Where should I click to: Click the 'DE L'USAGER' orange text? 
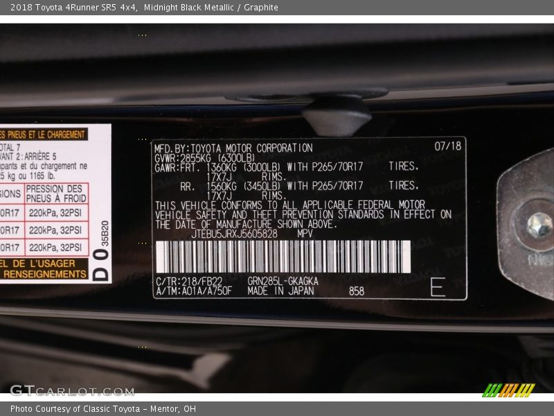tap(44, 264)
